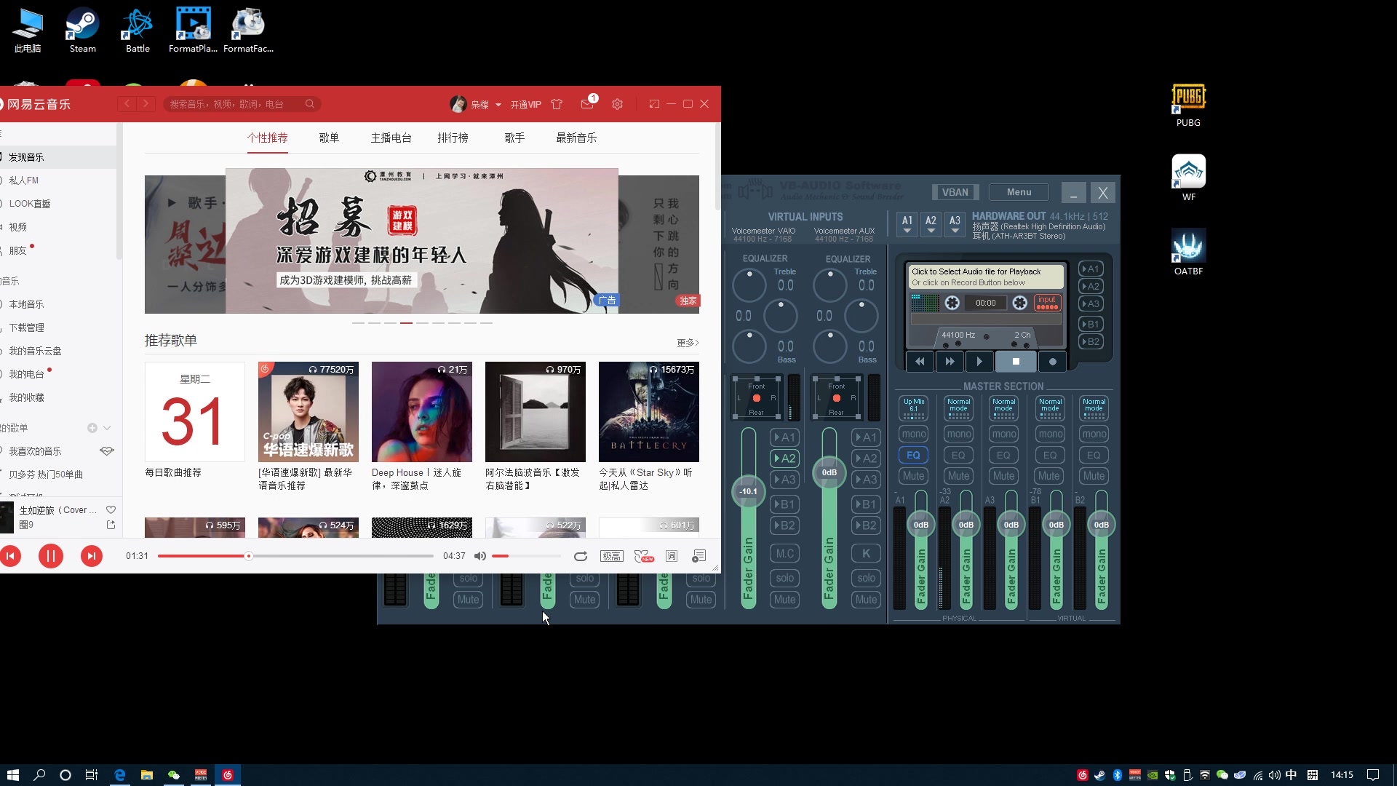
Task: Like the currently playing song (heart)
Action: (x=111, y=509)
